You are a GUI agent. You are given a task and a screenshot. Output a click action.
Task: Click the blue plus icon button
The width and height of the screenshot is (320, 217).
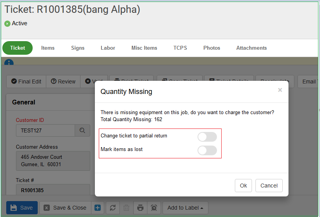[x=98, y=208]
